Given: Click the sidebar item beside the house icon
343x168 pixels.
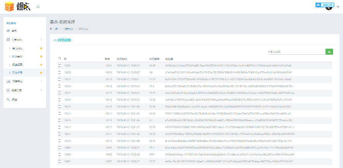Looking at the screenshot, I should point(14,30).
